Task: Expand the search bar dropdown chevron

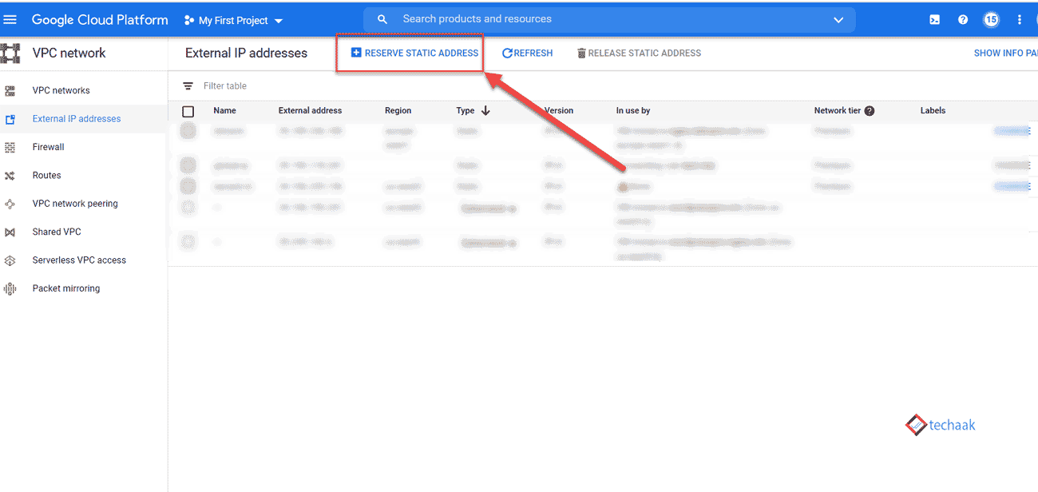Action: click(838, 20)
